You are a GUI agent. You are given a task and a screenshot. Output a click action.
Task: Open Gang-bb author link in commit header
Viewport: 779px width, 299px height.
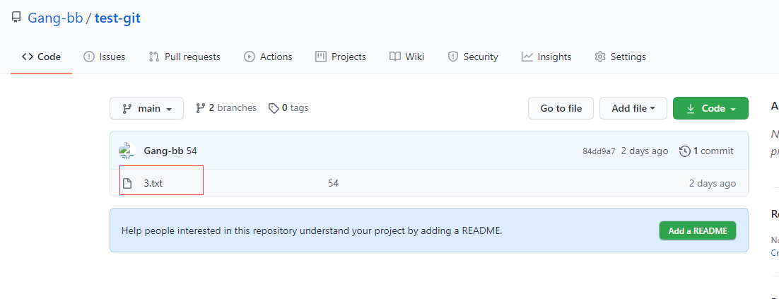pos(163,151)
